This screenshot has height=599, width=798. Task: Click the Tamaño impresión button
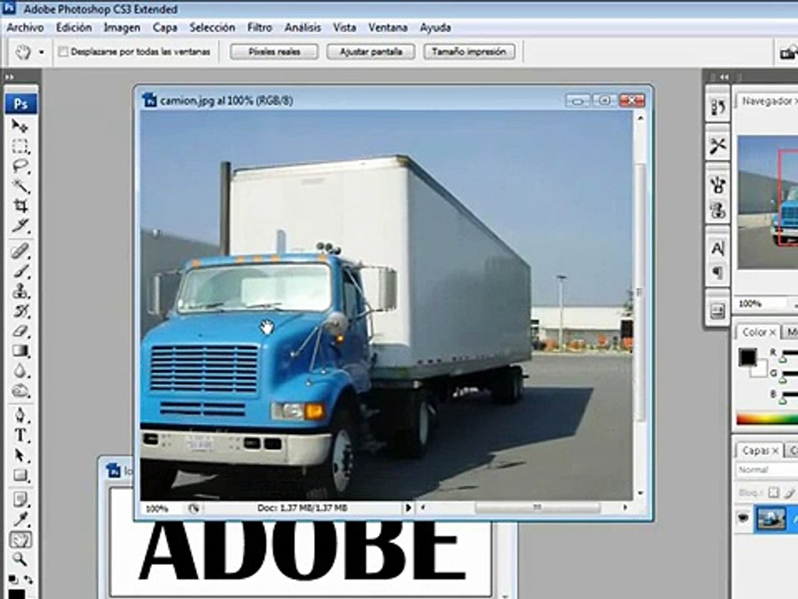click(x=469, y=52)
